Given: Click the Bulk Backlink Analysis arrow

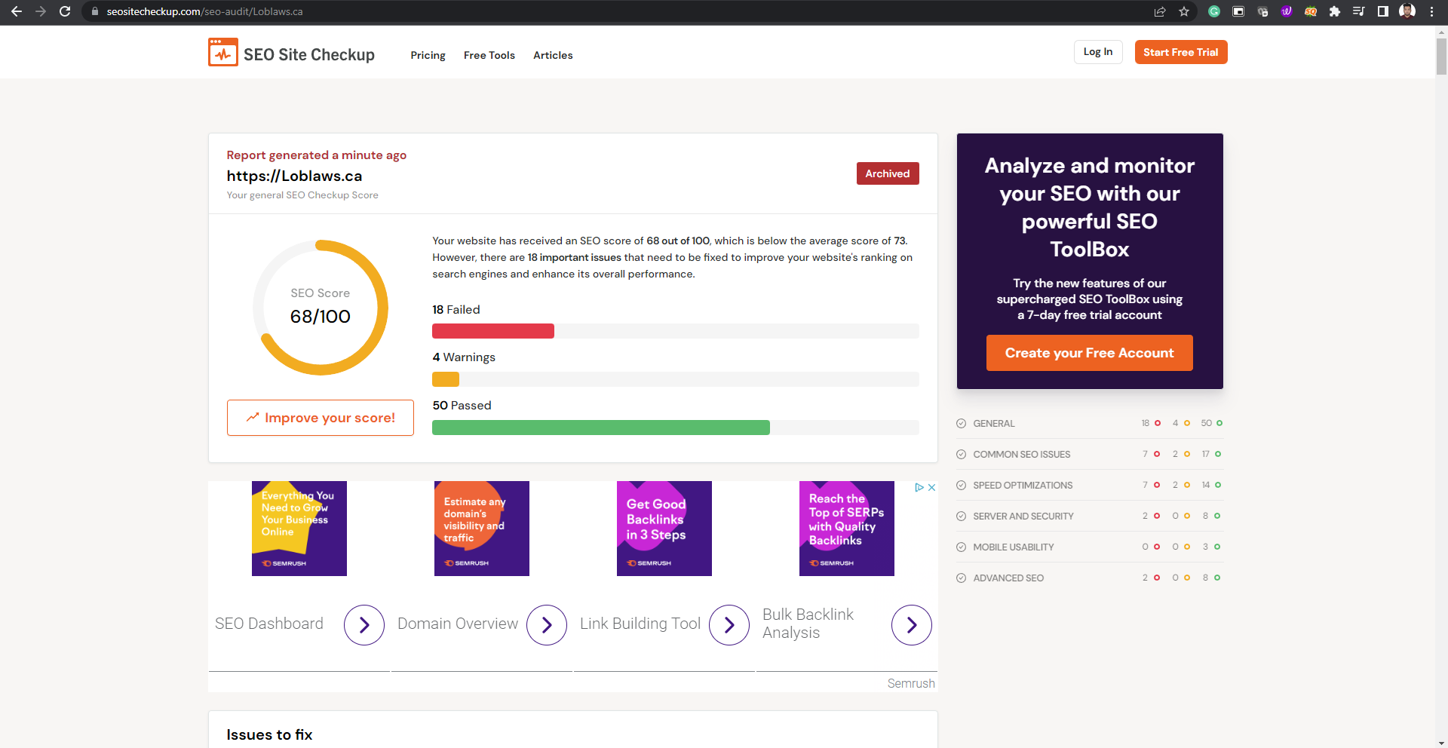Looking at the screenshot, I should 912,625.
